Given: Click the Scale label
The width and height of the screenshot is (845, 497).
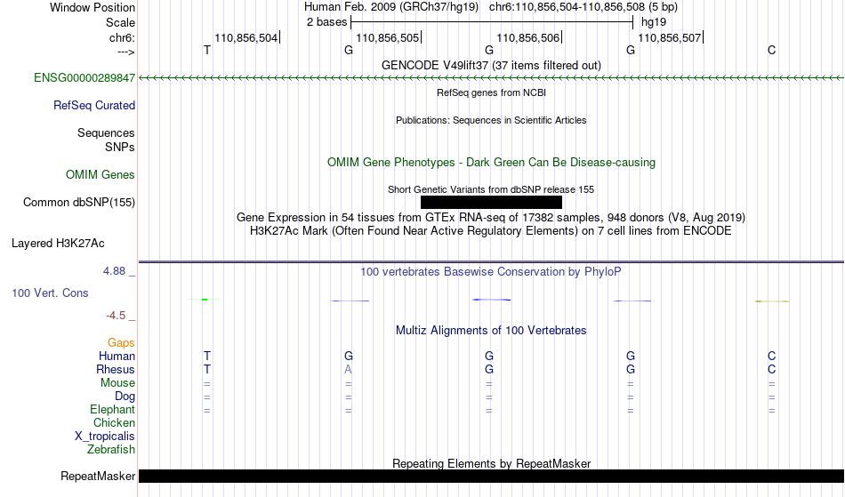Looking at the screenshot, I should coord(120,22).
